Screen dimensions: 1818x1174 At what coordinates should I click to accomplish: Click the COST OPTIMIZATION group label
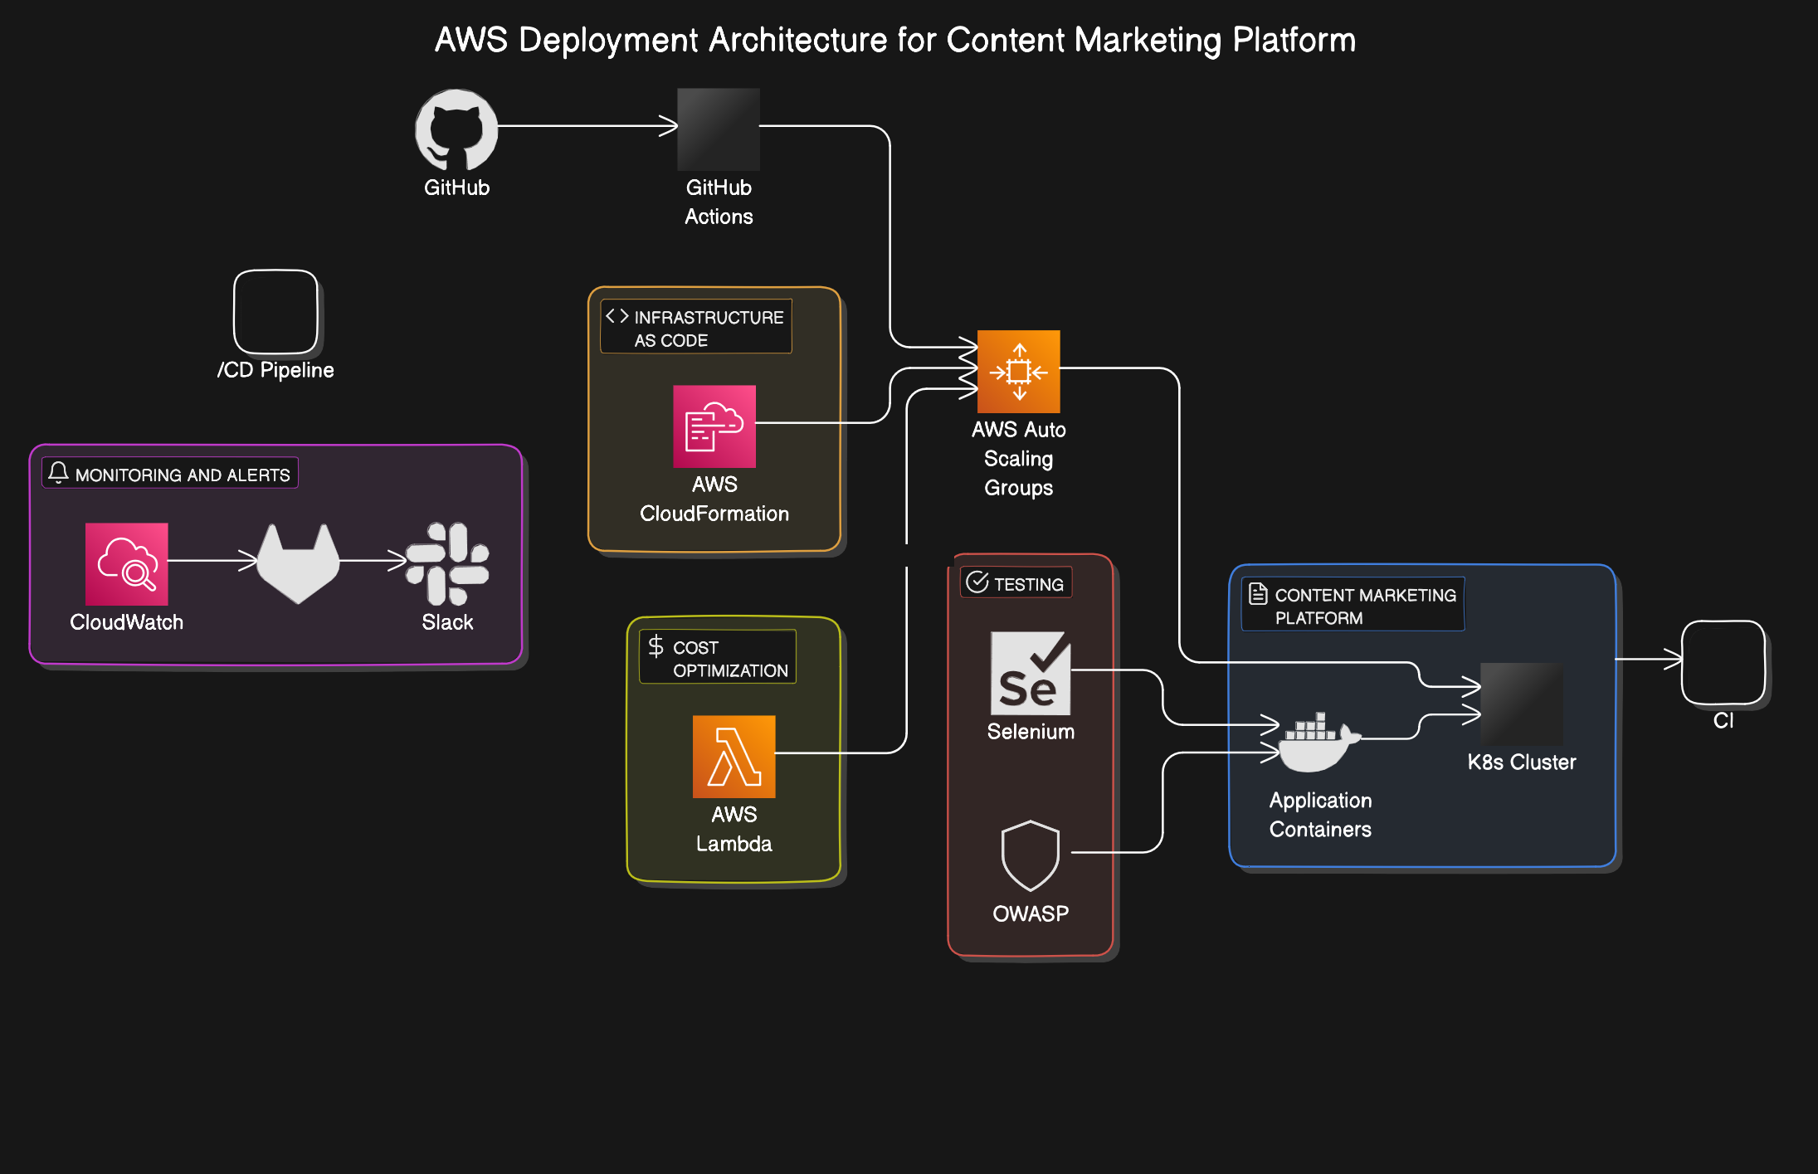point(718,658)
